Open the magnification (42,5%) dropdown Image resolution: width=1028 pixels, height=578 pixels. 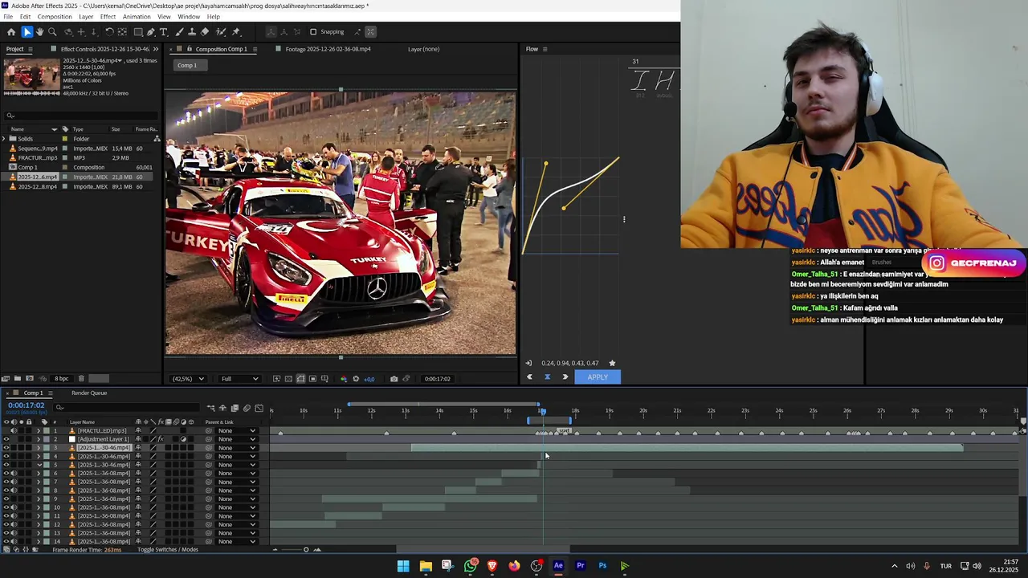point(188,379)
